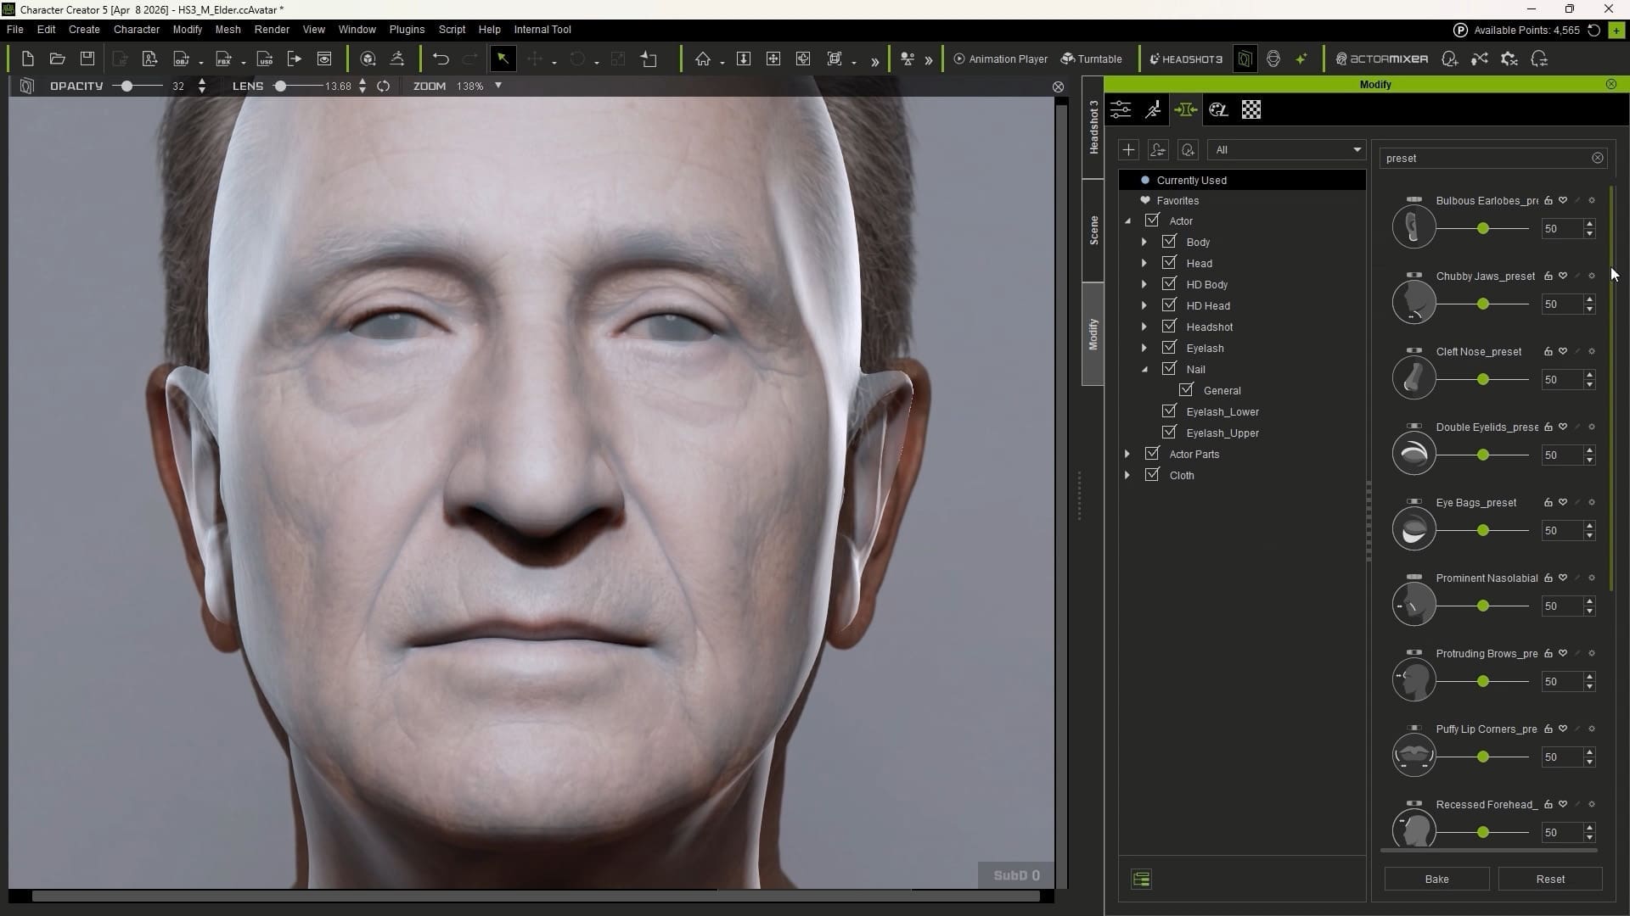Select the sculpt morph tool in Modify panel
This screenshot has width=1630, height=916.
click(x=1153, y=109)
